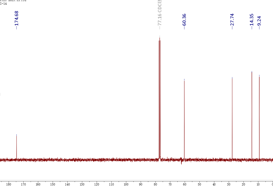Select the 27.74 peak label
The height and width of the screenshot is (186, 273).
(x=232, y=19)
